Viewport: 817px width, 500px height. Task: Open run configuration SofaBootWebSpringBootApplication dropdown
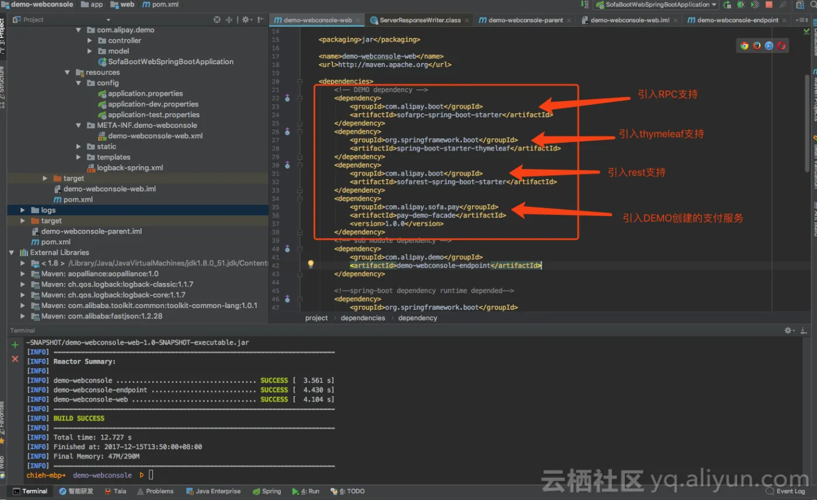click(x=656, y=5)
